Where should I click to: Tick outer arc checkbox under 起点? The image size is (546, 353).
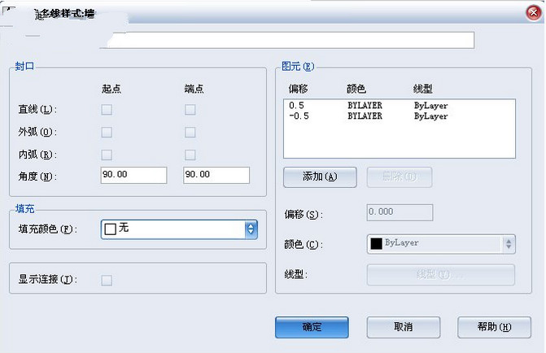coord(107,133)
